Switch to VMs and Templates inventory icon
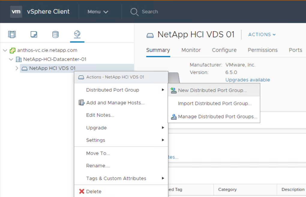The height and width of the screenshot is (197, 306). pyautogui.click(x=34, y=34)
